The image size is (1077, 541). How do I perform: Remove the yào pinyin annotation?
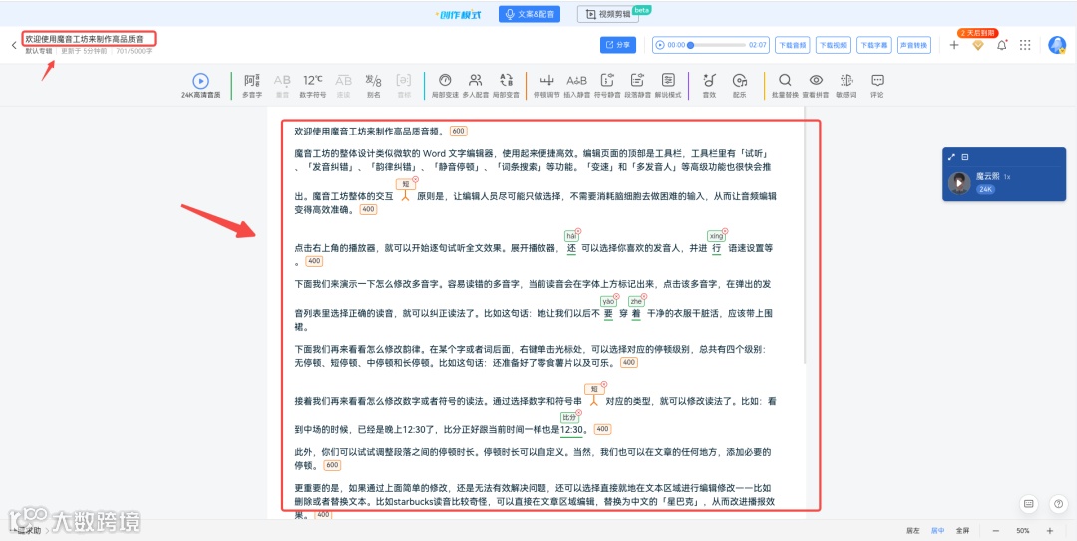point(615,296)
